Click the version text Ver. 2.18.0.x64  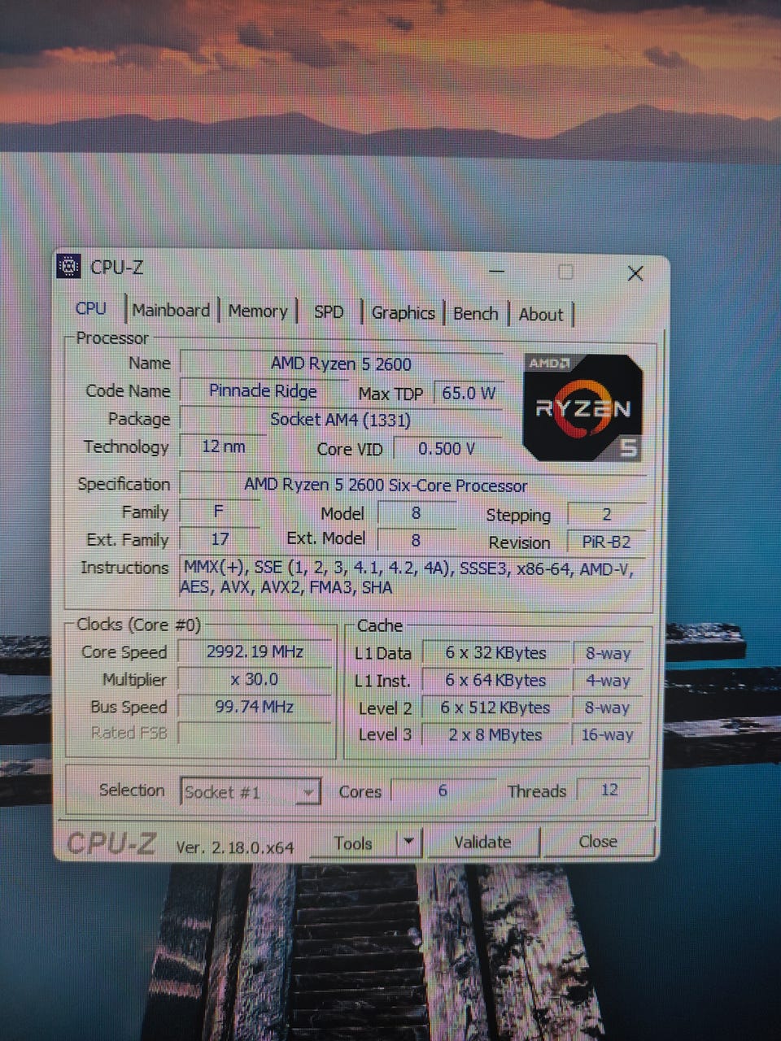tap(235, 847)
